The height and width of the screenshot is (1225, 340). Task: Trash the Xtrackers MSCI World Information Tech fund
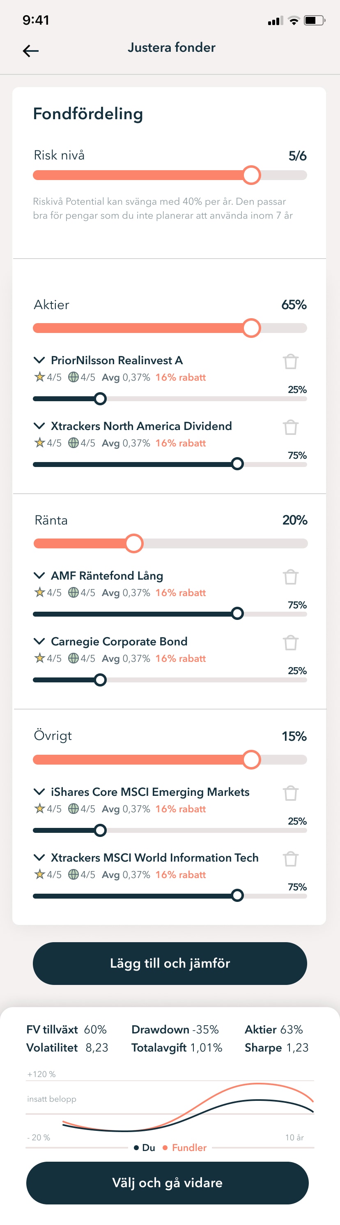[291, 858]
